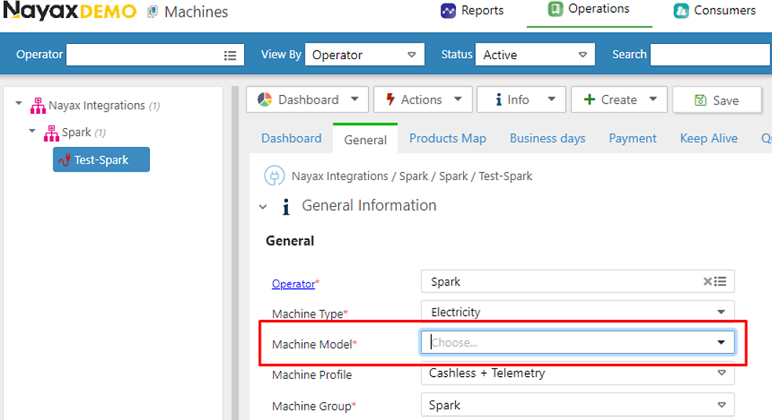Click the Save disk icon
Viewport: 772px width, 420px height.
(700, 100)
